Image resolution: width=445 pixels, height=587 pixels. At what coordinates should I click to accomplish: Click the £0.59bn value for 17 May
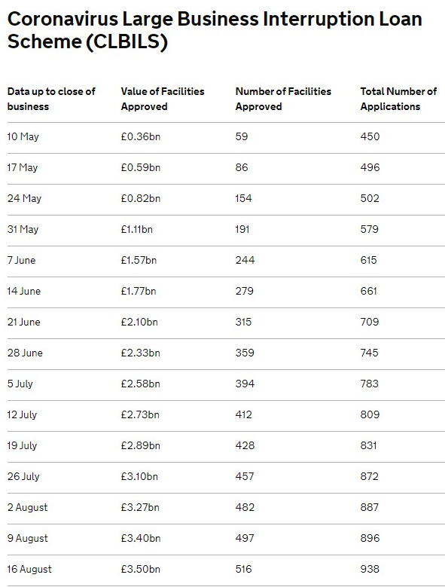pyautogui.click(x=141, y=167)
